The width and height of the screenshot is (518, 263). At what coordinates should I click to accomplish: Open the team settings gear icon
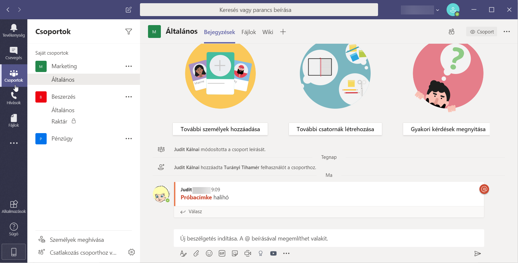tap(132, 252)
